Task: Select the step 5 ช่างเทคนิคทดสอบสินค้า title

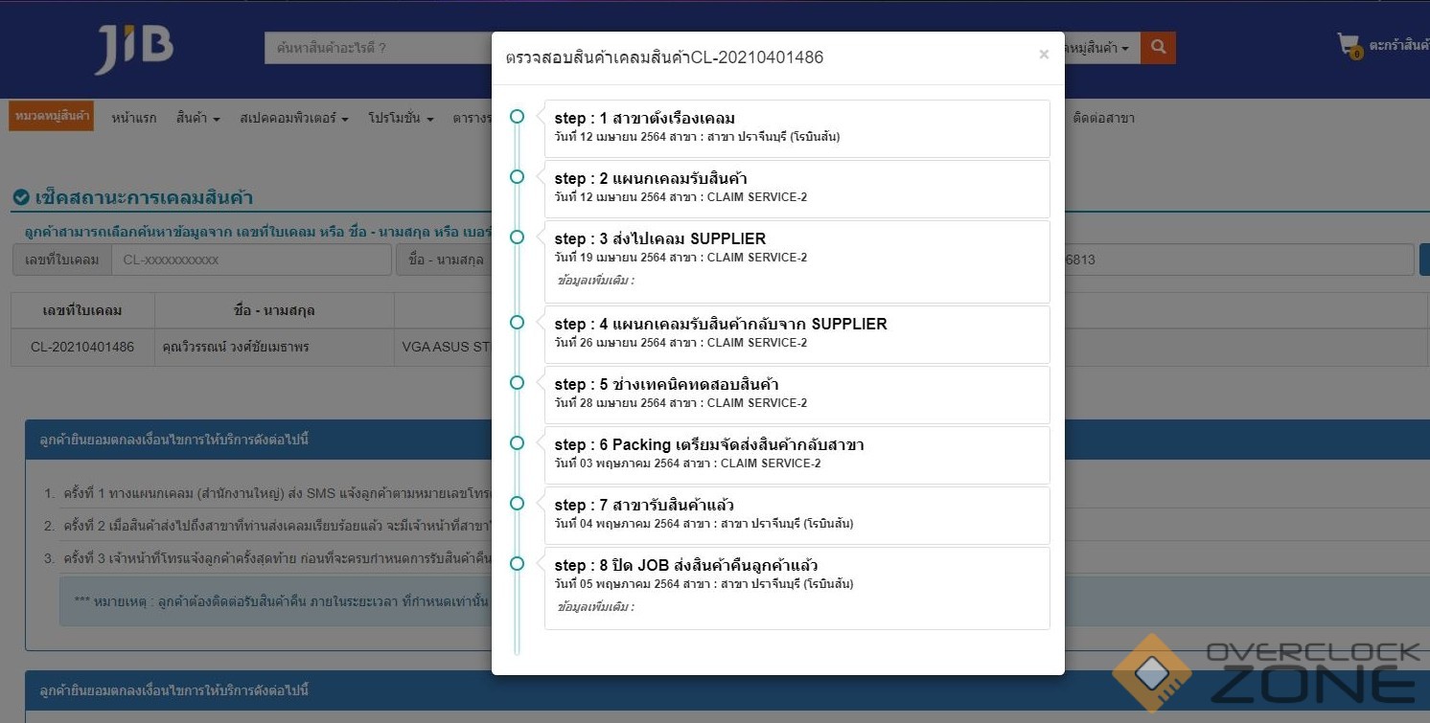Action: [x=666, y=385]
